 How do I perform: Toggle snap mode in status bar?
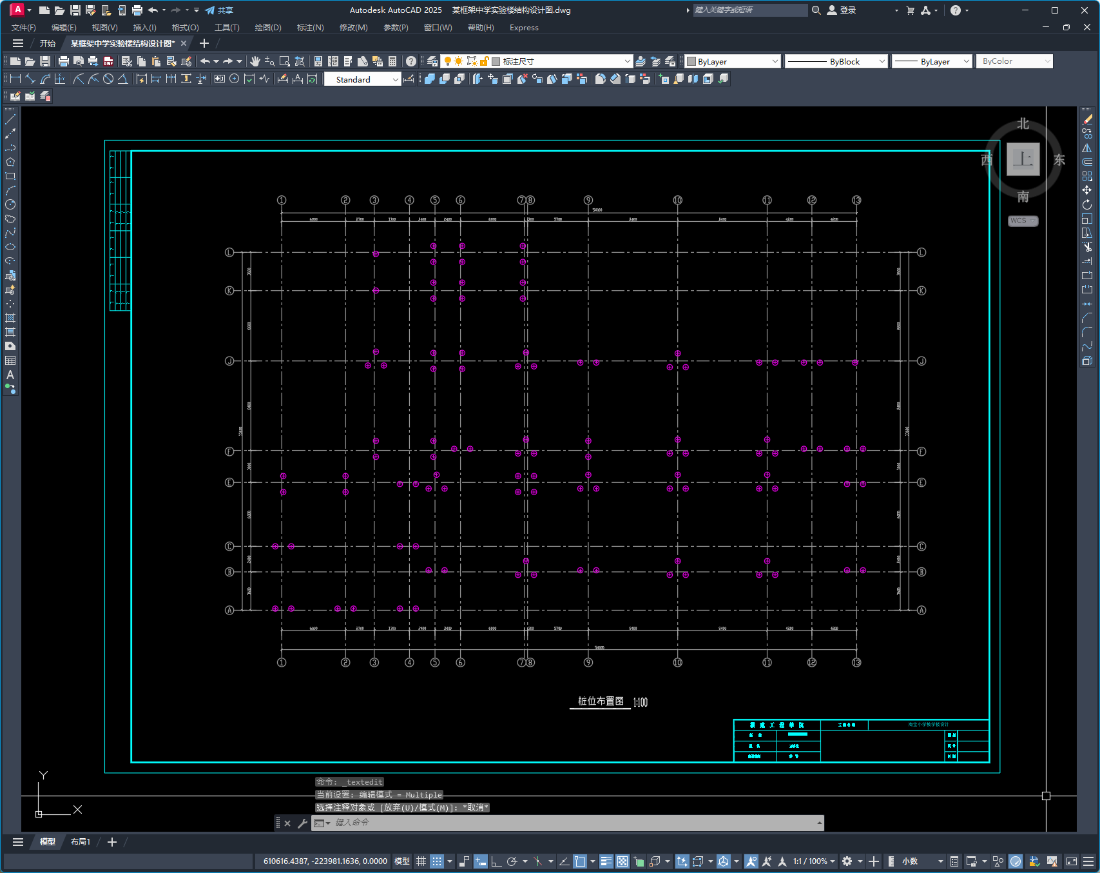pos(437,861)
